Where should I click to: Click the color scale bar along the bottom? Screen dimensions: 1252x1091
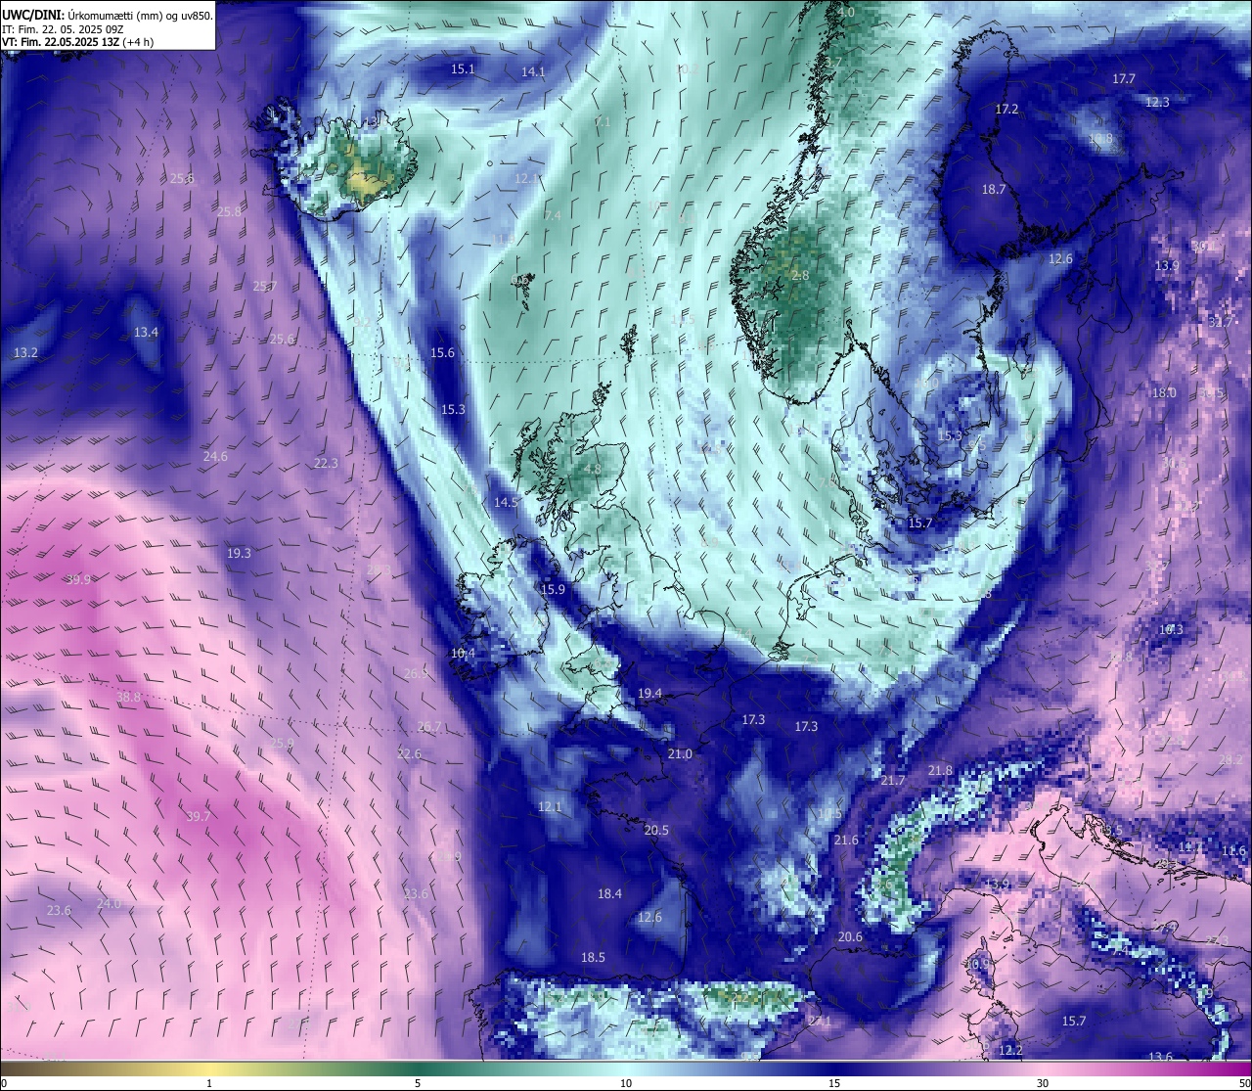point(626,1068)
